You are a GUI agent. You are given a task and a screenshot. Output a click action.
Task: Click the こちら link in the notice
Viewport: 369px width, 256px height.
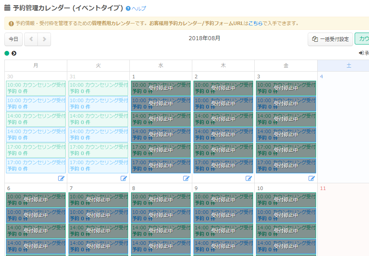[255, 23]
